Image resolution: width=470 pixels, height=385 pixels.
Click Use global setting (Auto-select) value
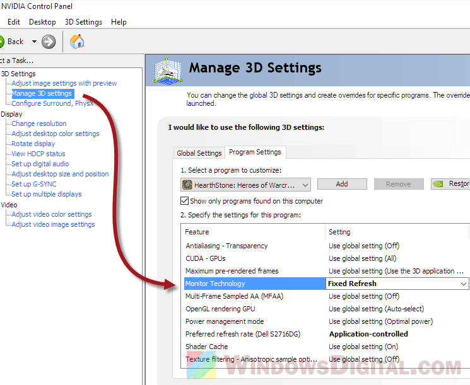[377, 309]
